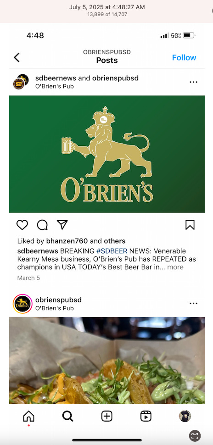Open Reels tab in bottom navigation
The image size is (213, 445).
[146, 417]
